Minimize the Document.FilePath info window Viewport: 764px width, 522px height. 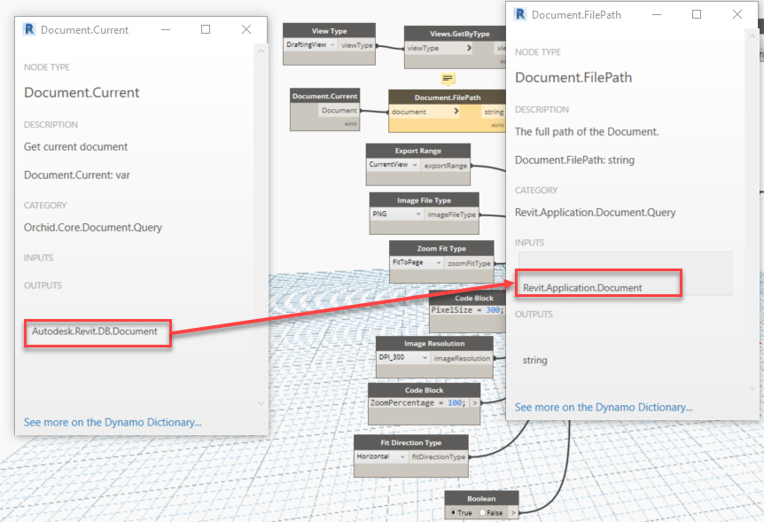pyautogui.click(x=657, y=14)
